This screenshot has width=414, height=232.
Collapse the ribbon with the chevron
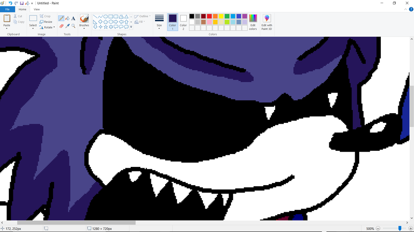(x=406, y=9)
